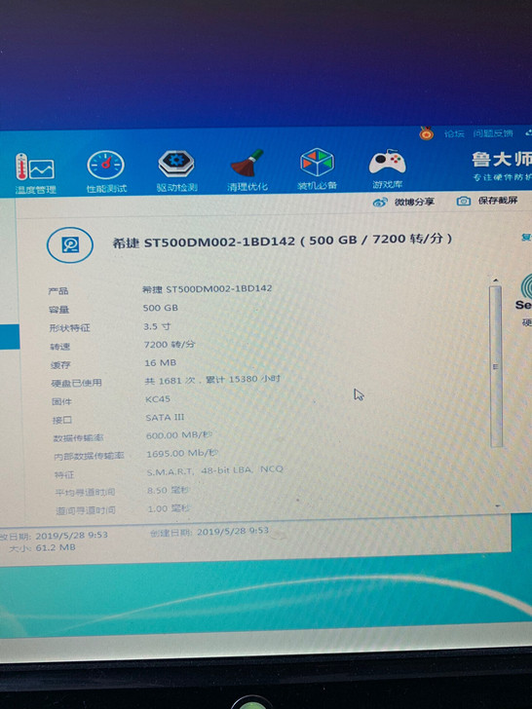Select form factor value 3.5 寸

click(x=157, y=326)
